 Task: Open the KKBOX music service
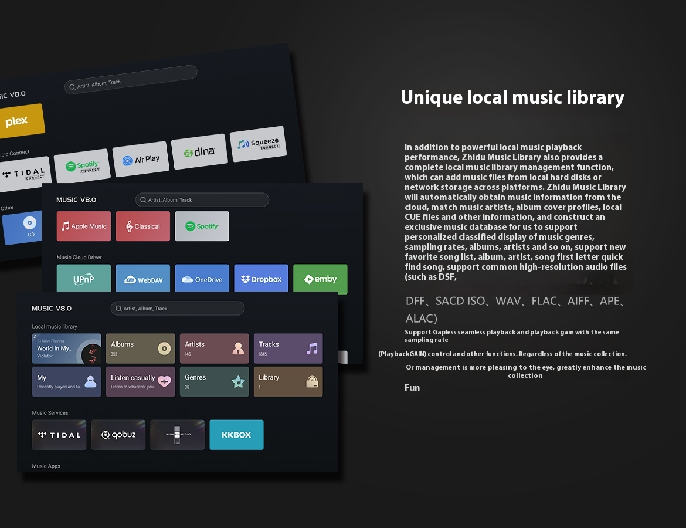(236, 435)
